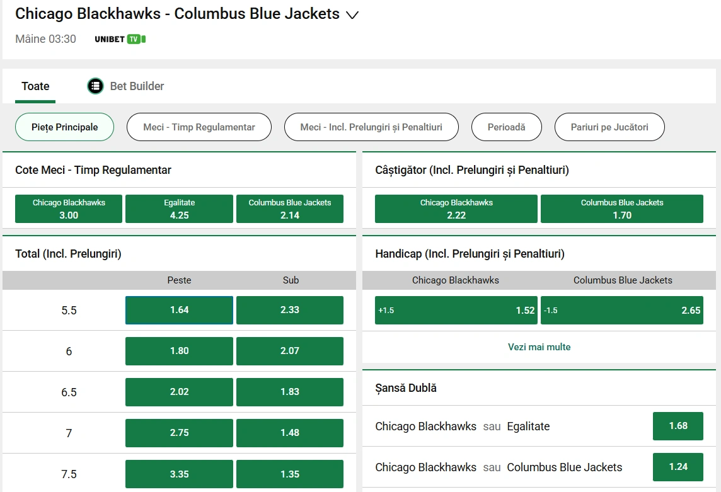Select Columbus Blue Jackets winner at 1.70
Viewport: 721px width, 492px height.
tap(621, 209)
